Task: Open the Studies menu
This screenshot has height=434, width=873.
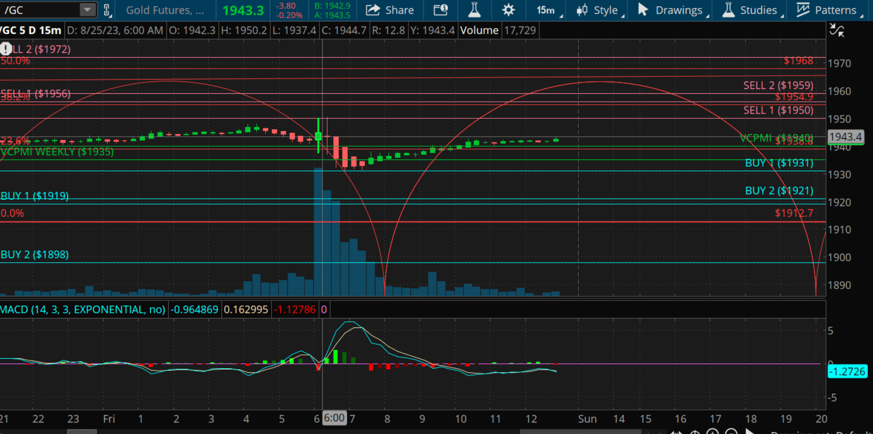Action: (753, 10)
